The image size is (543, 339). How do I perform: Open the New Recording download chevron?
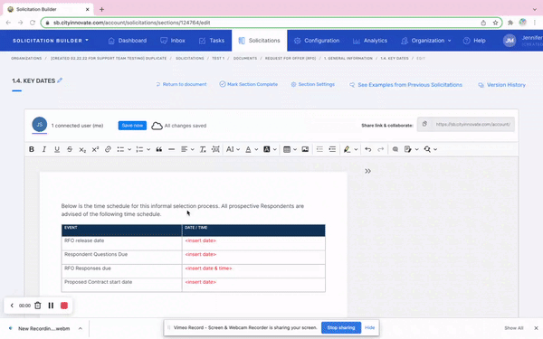coord(80,328)
